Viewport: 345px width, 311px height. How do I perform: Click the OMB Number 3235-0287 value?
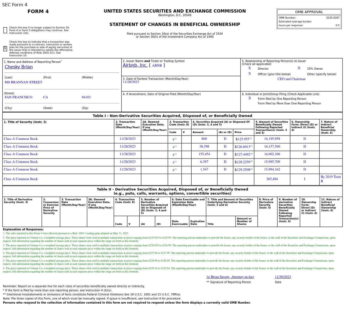333,18
